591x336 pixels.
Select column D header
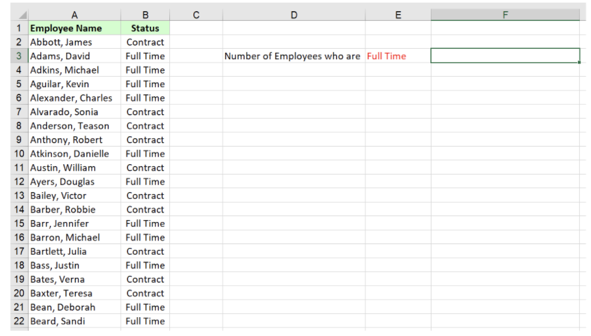(x=294, y=15)
